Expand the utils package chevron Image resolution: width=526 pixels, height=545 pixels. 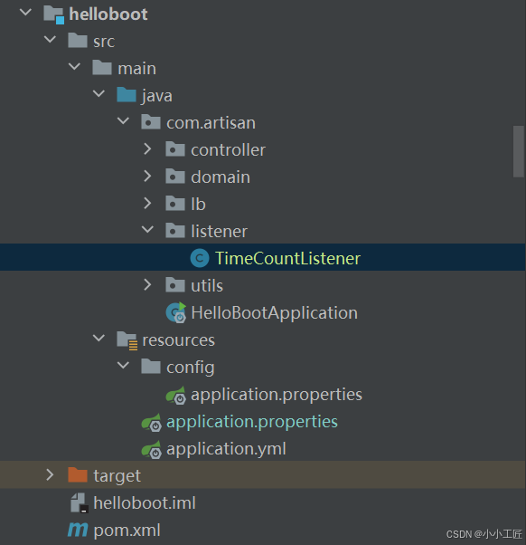tap(147, 284)
